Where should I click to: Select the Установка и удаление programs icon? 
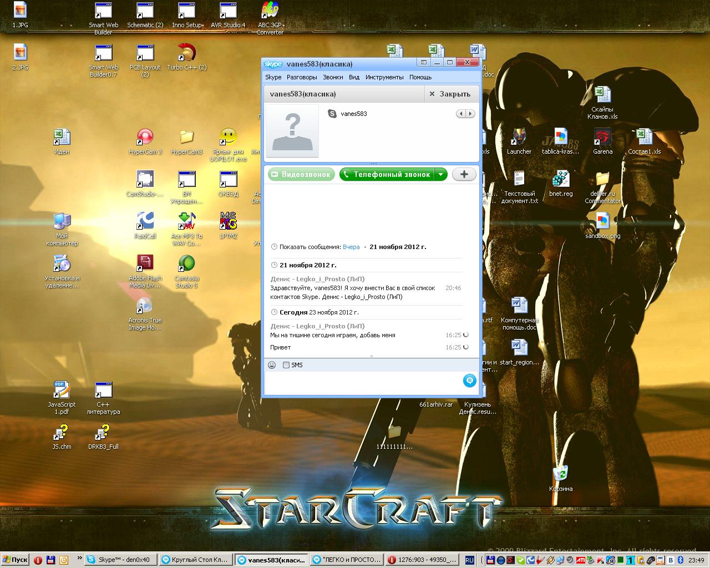62,272
